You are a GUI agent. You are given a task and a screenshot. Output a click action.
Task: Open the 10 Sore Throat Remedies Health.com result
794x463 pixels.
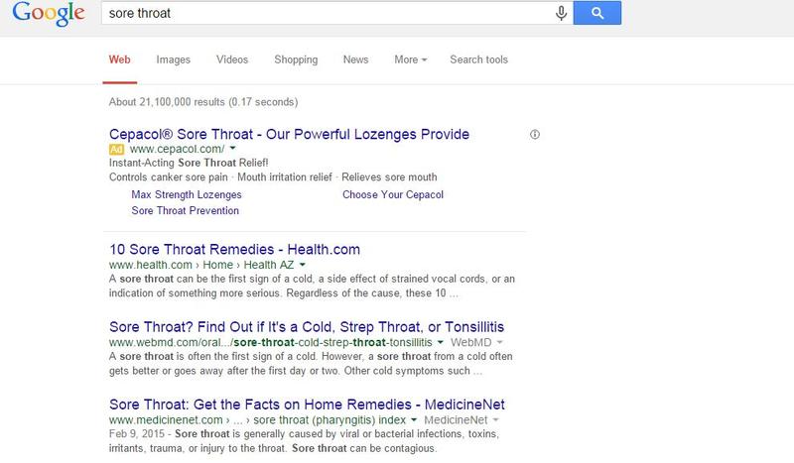[234, 250]
